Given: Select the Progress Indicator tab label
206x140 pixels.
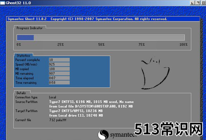Looking at the screenshot, I should click(x=30, y=28).
